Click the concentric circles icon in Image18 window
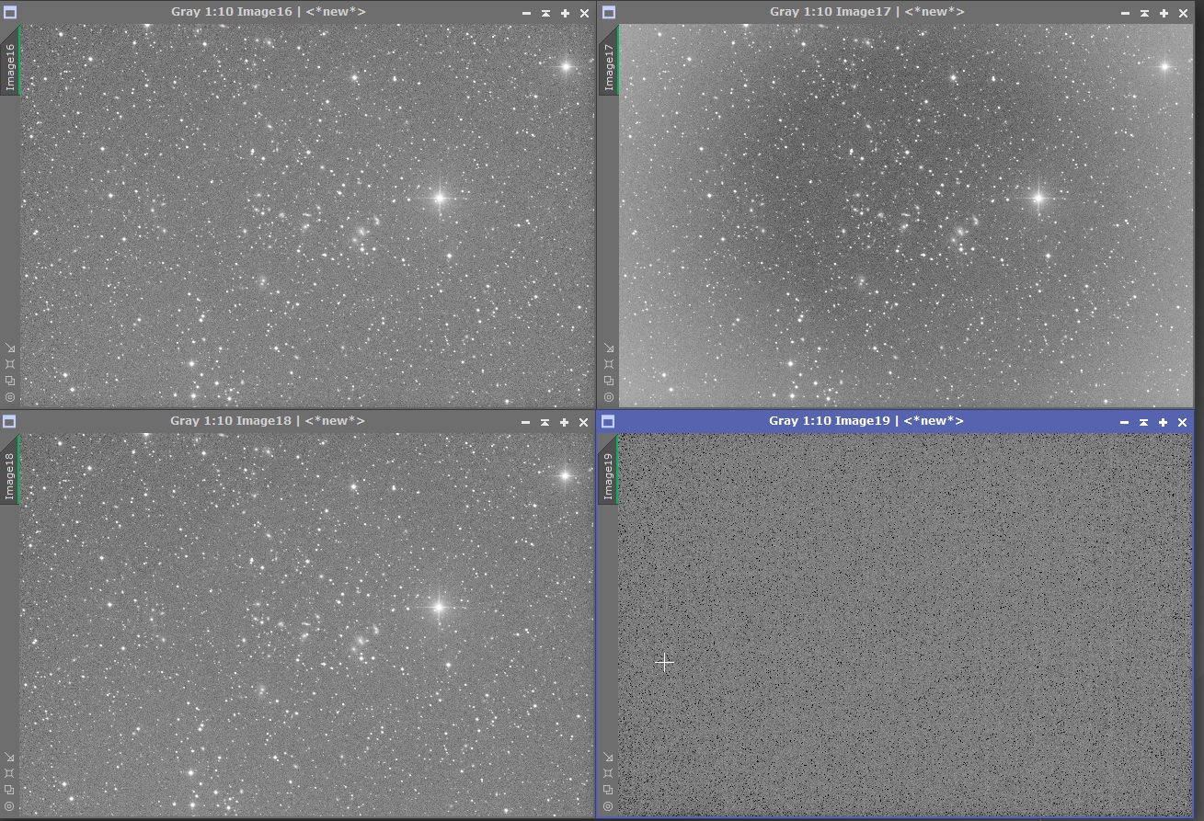This screenshot has height=821, width=1204. tap(10, 806)
